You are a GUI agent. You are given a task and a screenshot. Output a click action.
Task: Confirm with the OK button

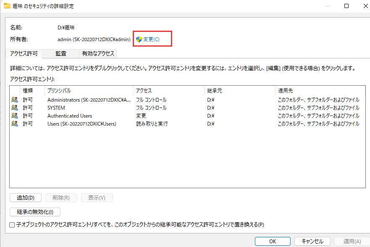273,241
